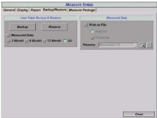Open the Report tab
Viewport: 157px width, 118px height.
point(35,10)
